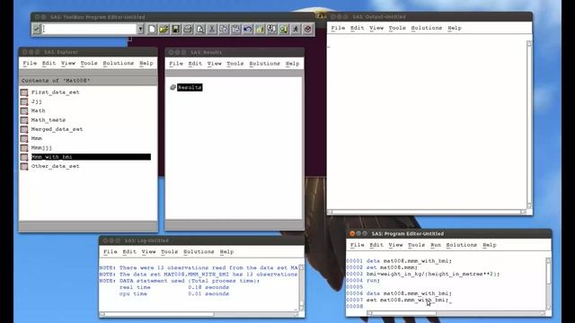575x323 pixels.
Task: Select the Other_data_set table icon
Action: tap(24, 166)
